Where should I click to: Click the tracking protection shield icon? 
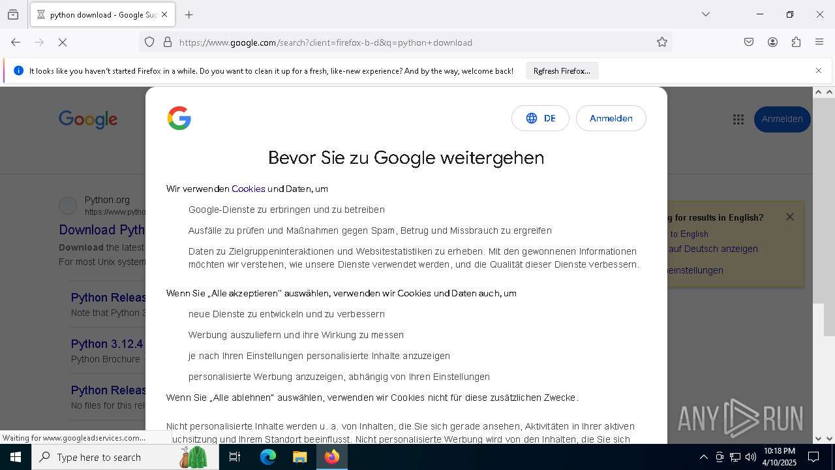point(149,42)
